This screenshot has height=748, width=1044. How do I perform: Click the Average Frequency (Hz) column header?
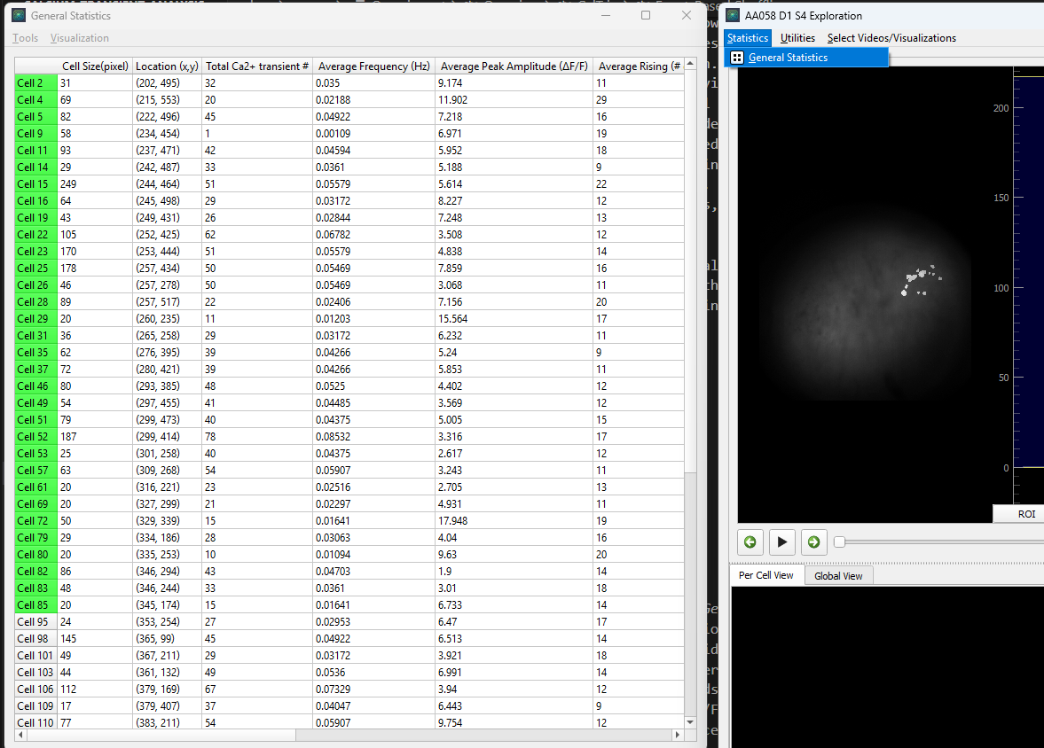click(373, 66)
